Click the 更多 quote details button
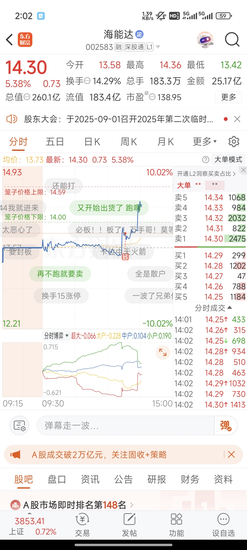247x550 pixels. coord(229,97)
